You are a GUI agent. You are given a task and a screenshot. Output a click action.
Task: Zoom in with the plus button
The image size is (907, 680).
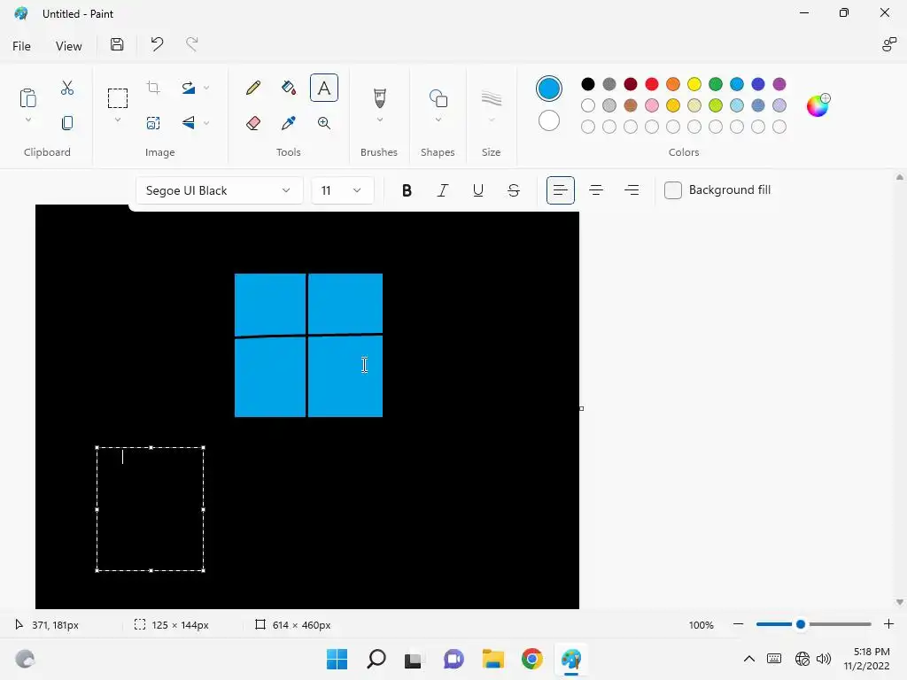point(888,624)
